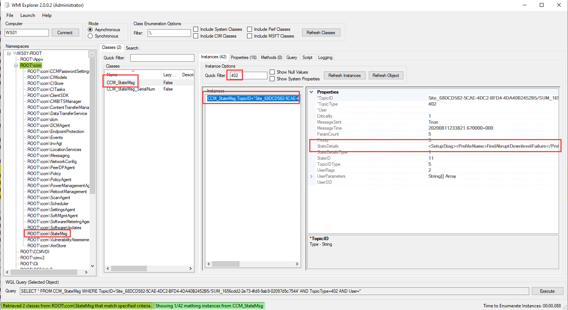The width and height of the screenshot is (568, 310).
Task: Open the Help menu
Action: 47,15
